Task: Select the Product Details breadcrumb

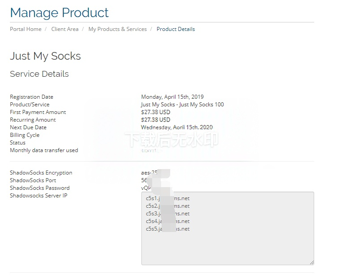Action: point(175,29)
